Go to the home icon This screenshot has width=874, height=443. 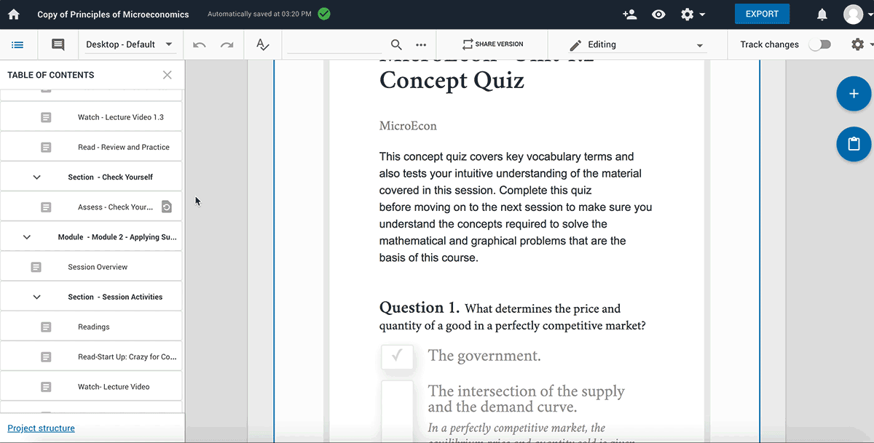click(13, 15)
